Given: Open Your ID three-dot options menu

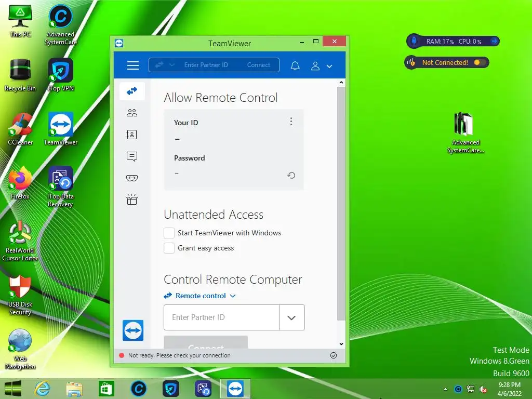Looking at the screenshot, I should [291, 122].
